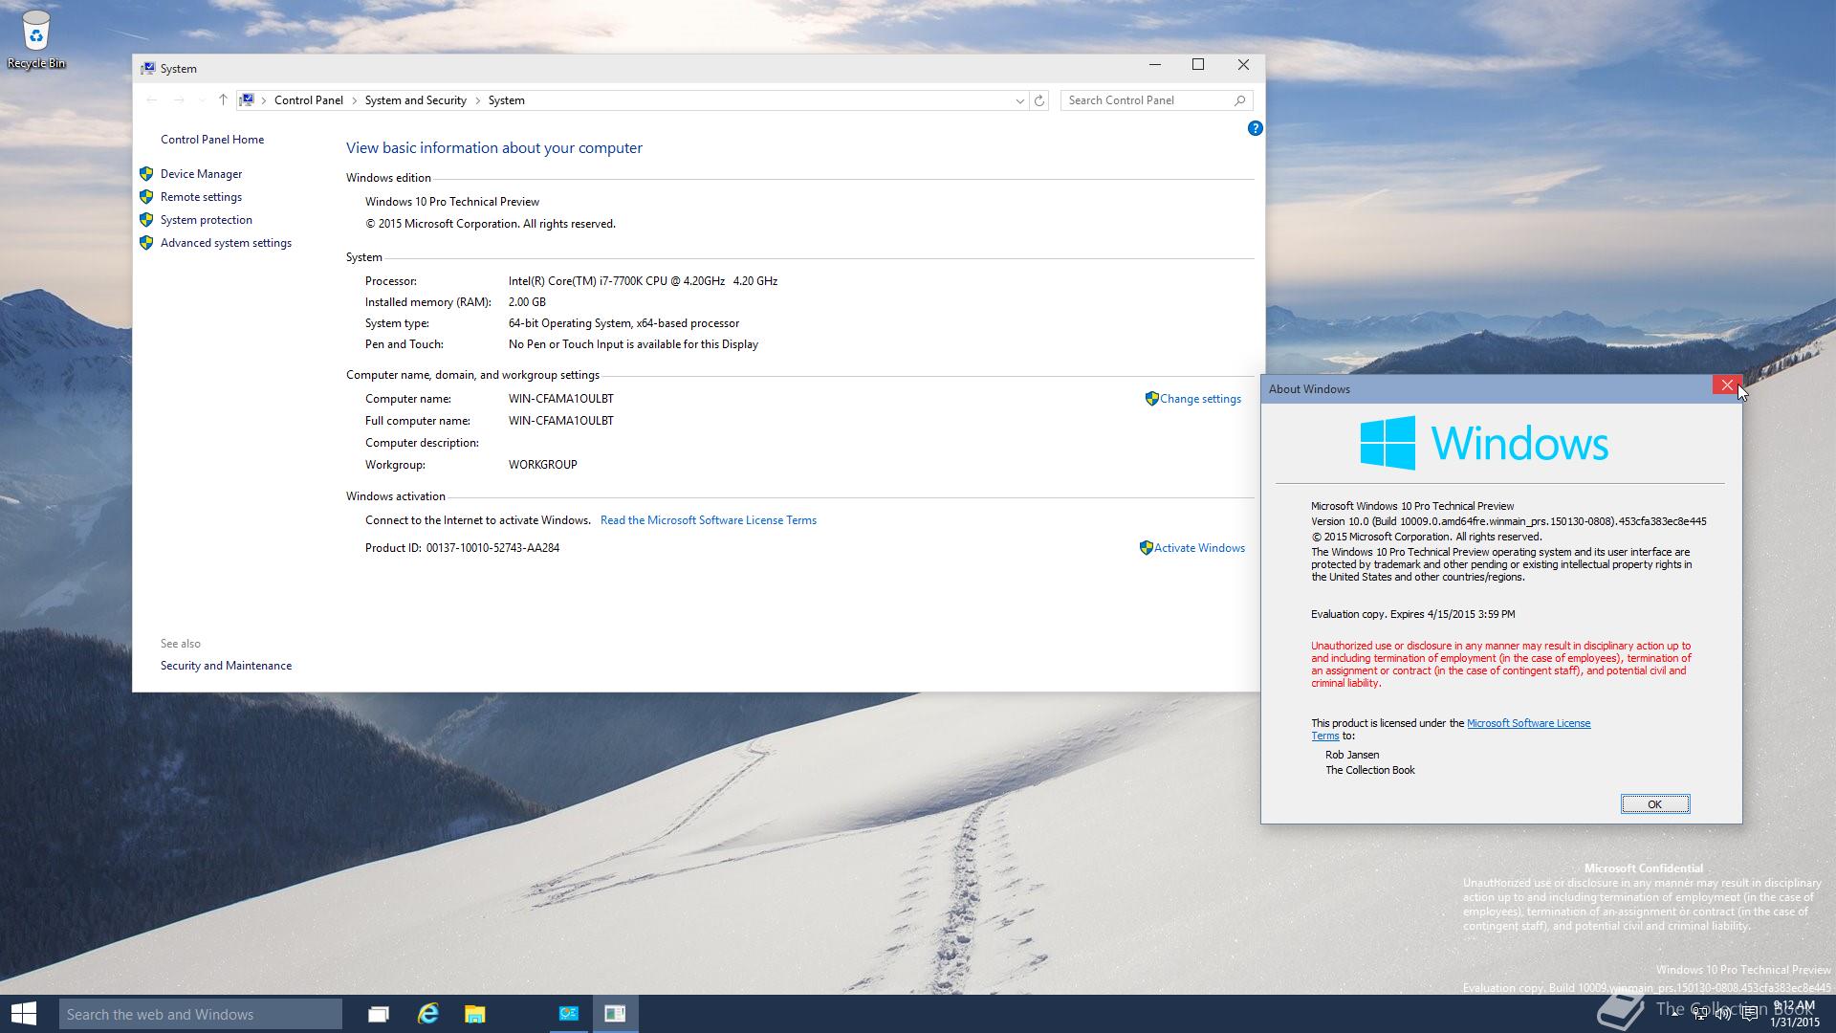The width and height of the screenshot is (1836, 1033).
Task: Open Microsoft Software License Terms in About dialog
Action: tap(1528, 723)
